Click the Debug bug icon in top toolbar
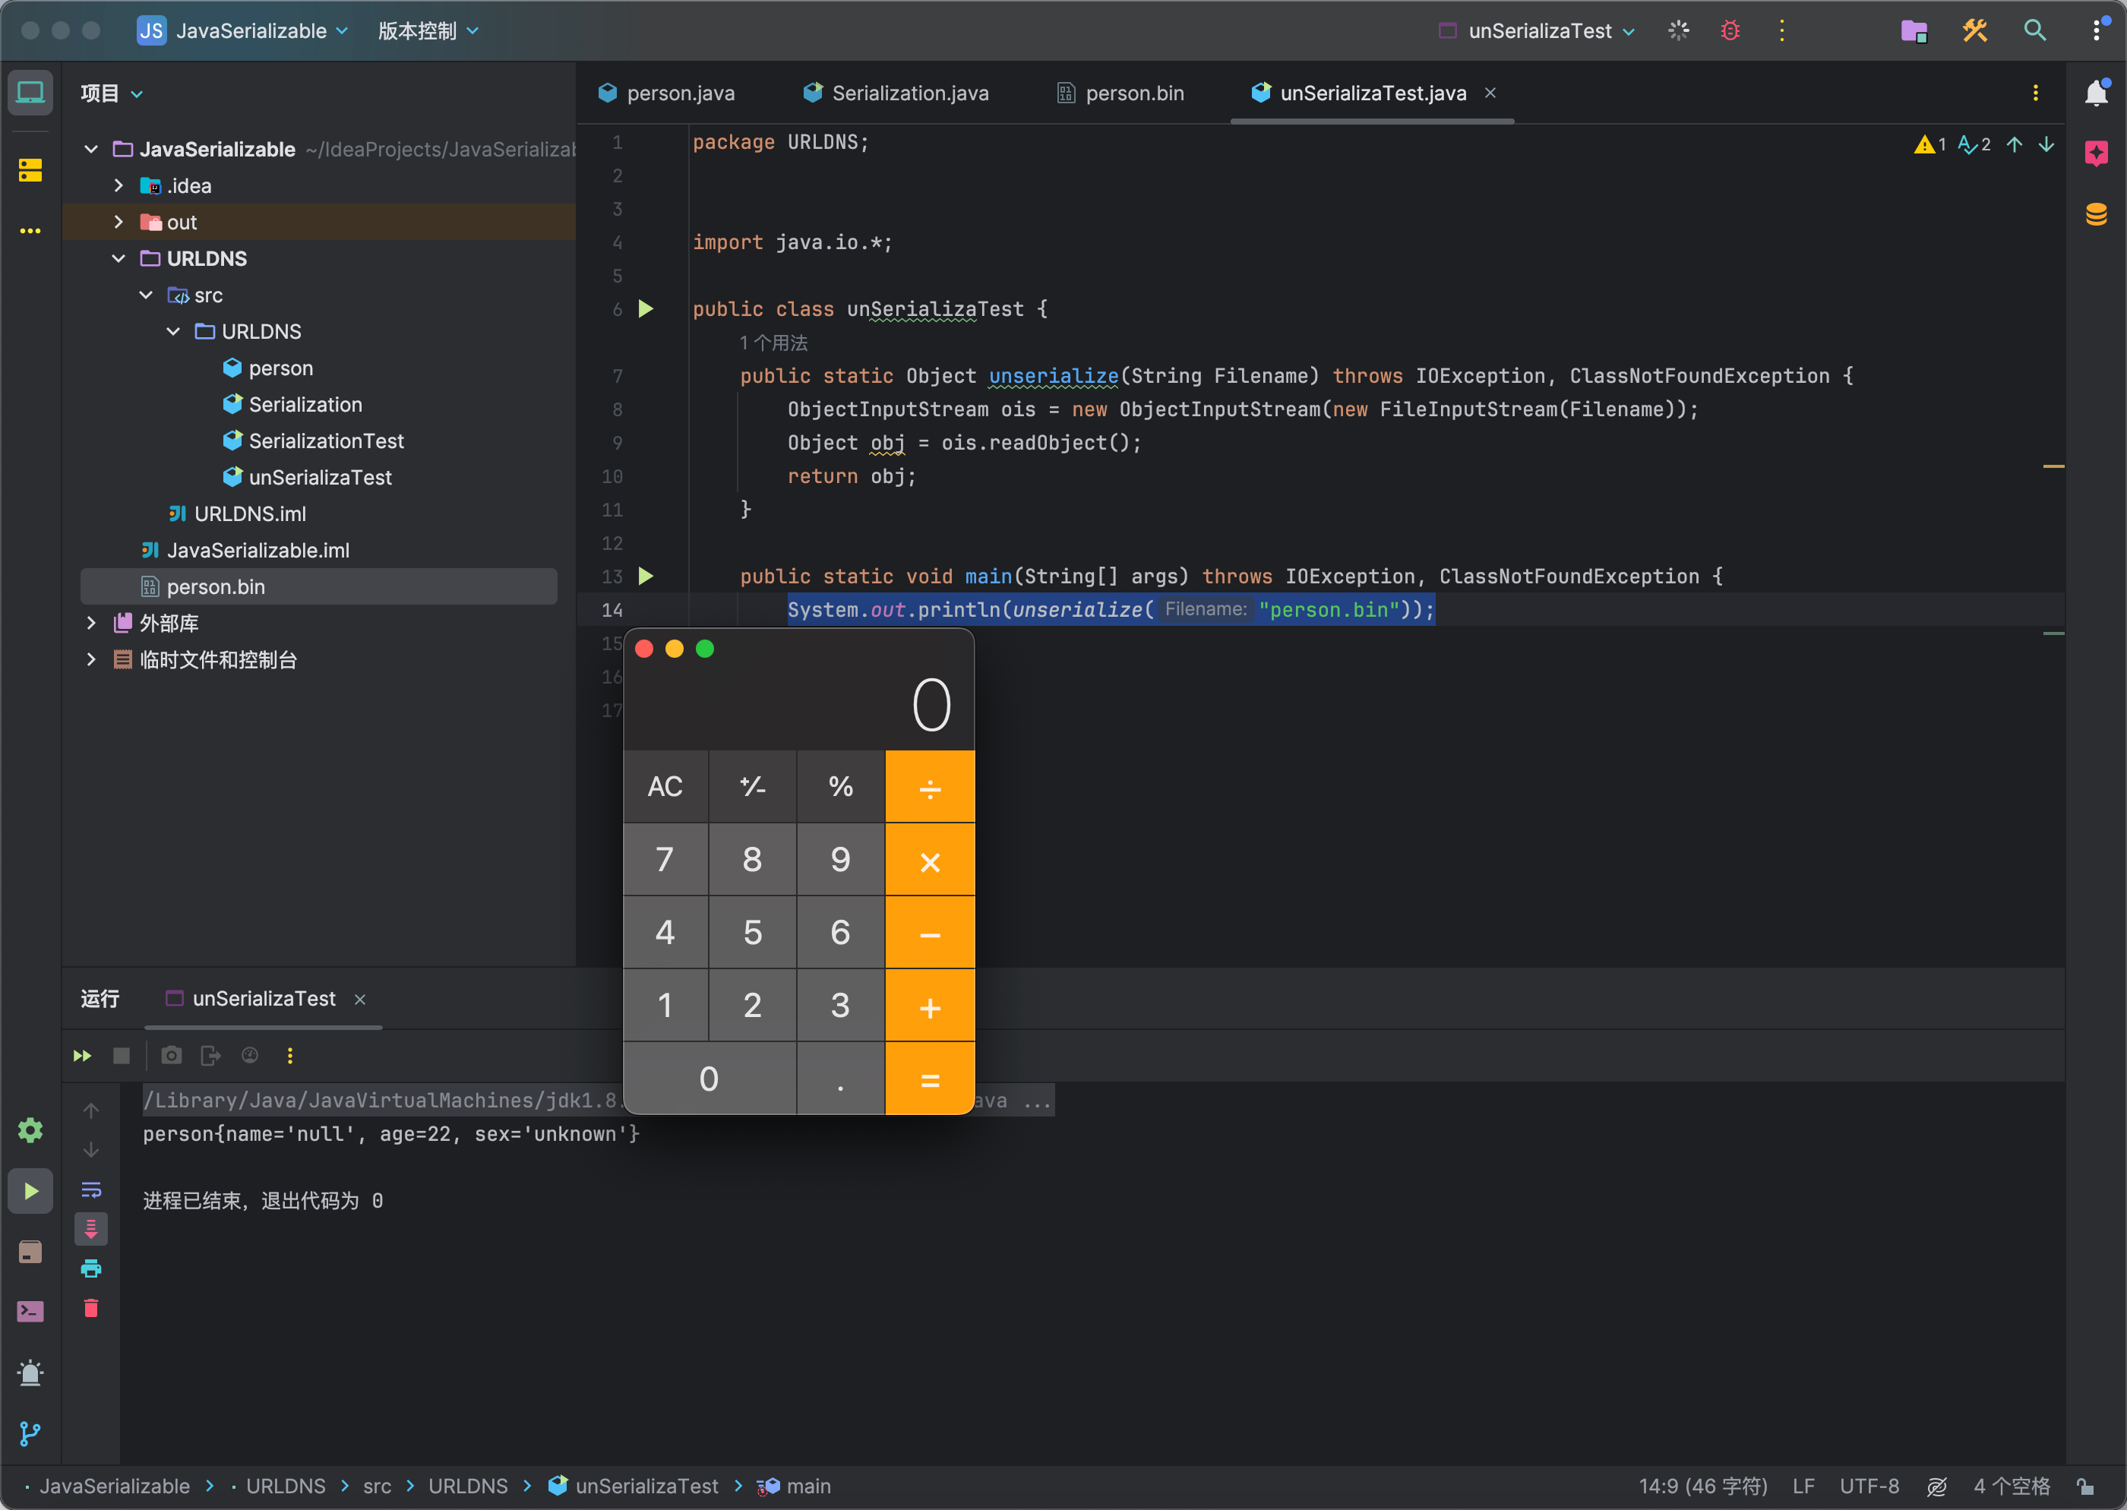The width and height of the screenshot is (2127, 1510). click(x=1730, y=30)
